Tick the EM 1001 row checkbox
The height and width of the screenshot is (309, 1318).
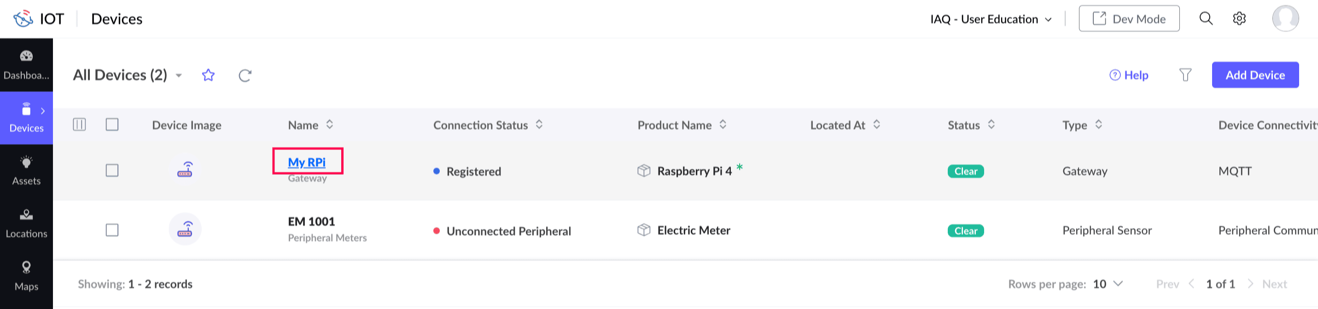112,230
